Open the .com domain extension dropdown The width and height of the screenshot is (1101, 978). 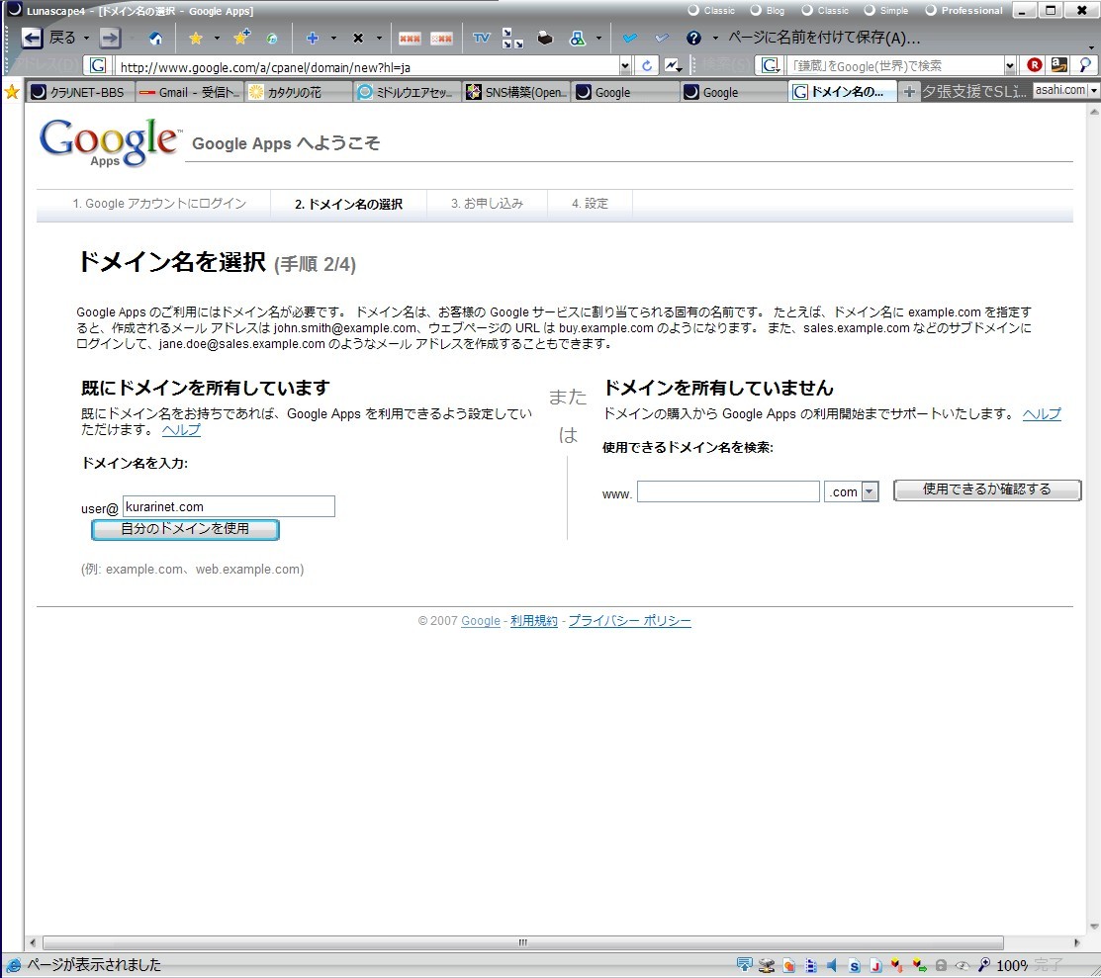870,491
